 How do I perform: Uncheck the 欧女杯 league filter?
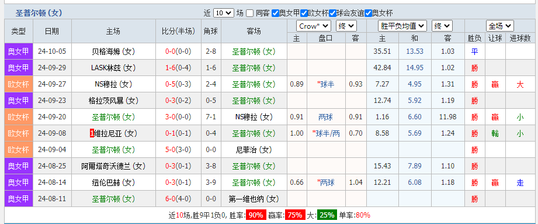304,13
